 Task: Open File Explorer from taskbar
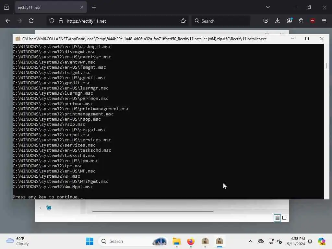[x=177, y=241]
